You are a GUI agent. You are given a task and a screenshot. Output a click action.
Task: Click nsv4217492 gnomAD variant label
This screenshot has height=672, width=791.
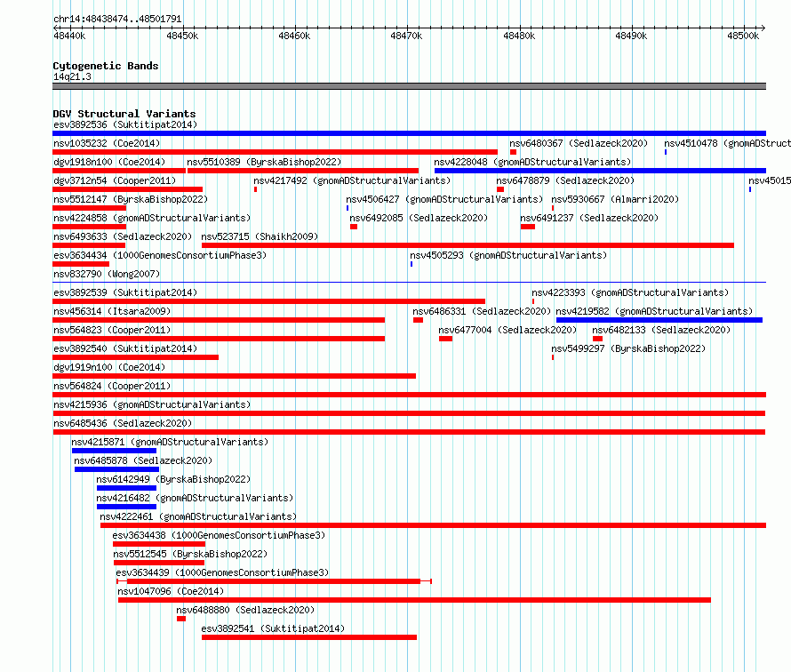click(352, 180)
